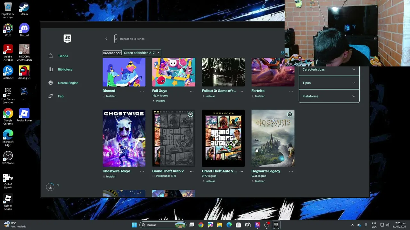Install Hogwarts Legacy

point(258,181)
